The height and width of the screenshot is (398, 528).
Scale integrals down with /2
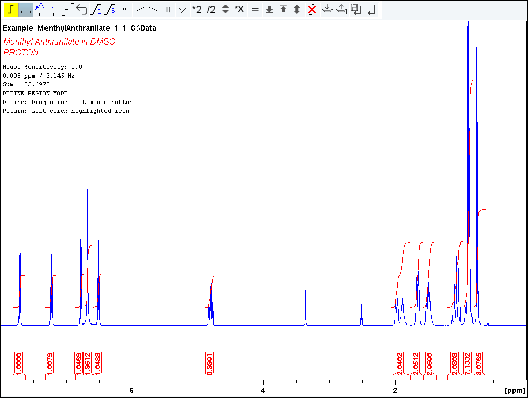pyautogui.click(x=211, y=9)
